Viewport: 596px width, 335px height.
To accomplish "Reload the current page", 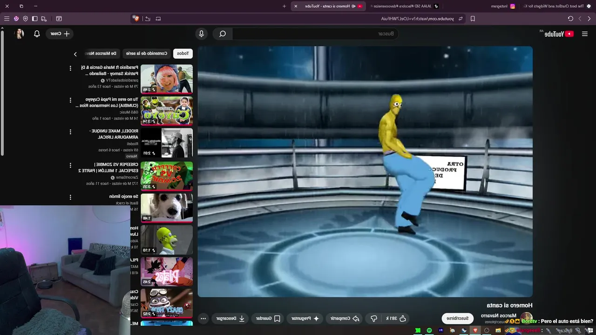I will pyautogui.click(x=570, y=19).
